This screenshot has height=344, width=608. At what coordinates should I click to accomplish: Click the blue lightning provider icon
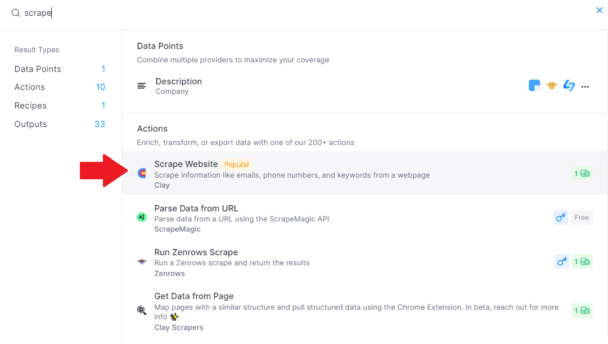tap(569, 86)
